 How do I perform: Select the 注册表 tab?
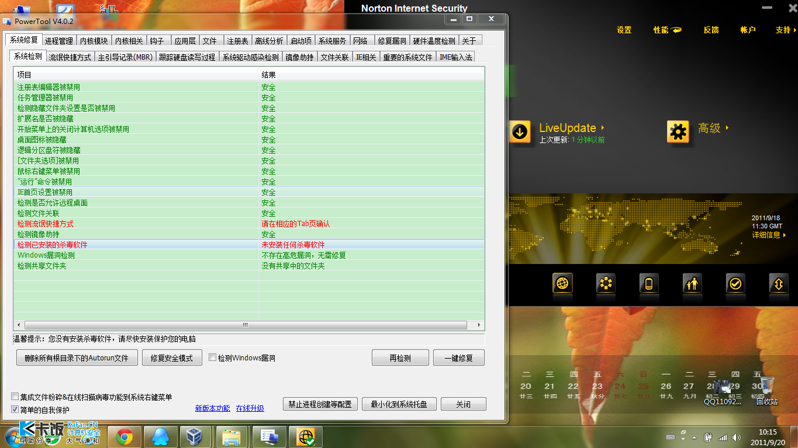tap(237, 41)
